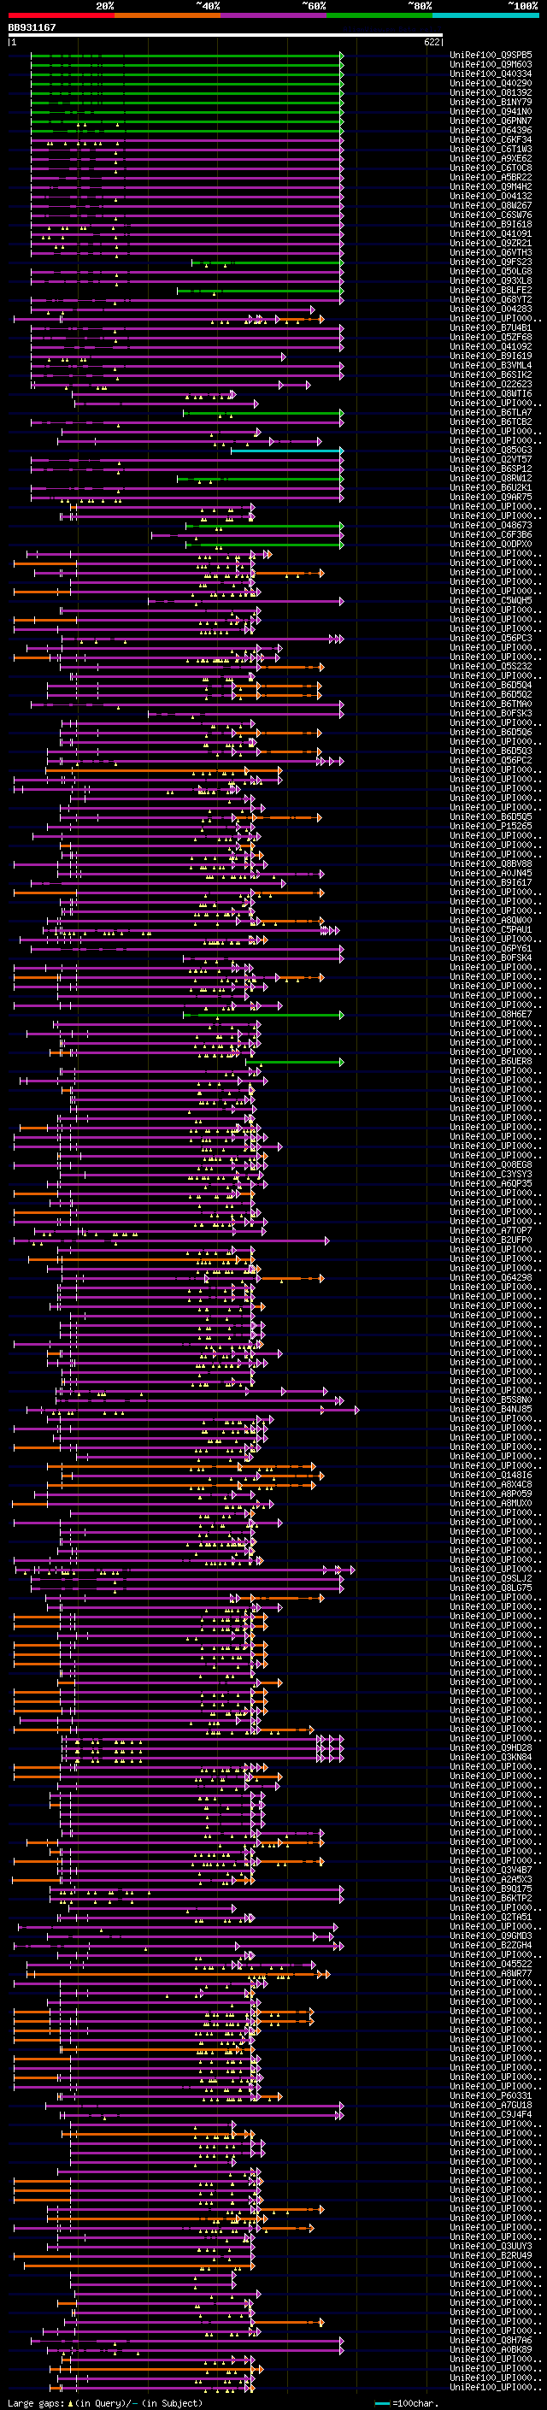Viewport: 547px width, 2410px height.
Task: Select hit label UniRef100_Q2VT57
Action: tap(491, 459)
